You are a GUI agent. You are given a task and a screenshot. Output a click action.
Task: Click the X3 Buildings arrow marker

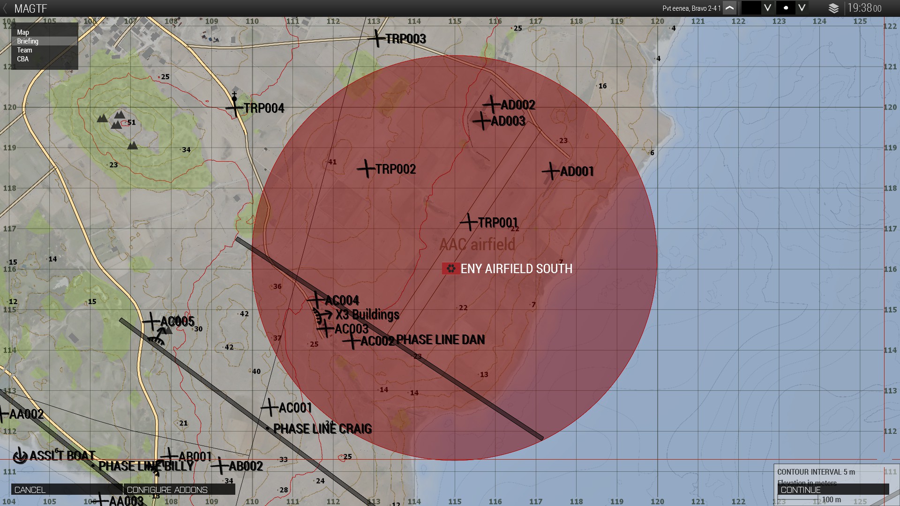tap(323, 314)
